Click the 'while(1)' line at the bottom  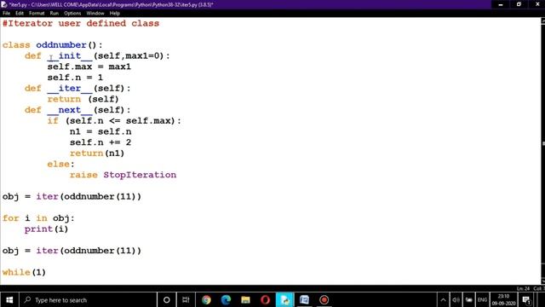pos(24,272)
